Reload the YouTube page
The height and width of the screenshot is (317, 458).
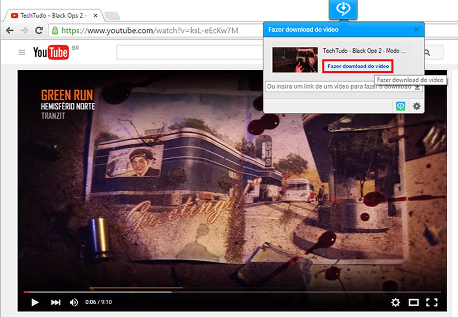pos(39,30)
